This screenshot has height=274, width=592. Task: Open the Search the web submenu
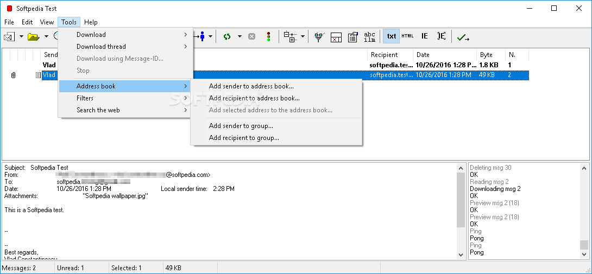[124, 110]
